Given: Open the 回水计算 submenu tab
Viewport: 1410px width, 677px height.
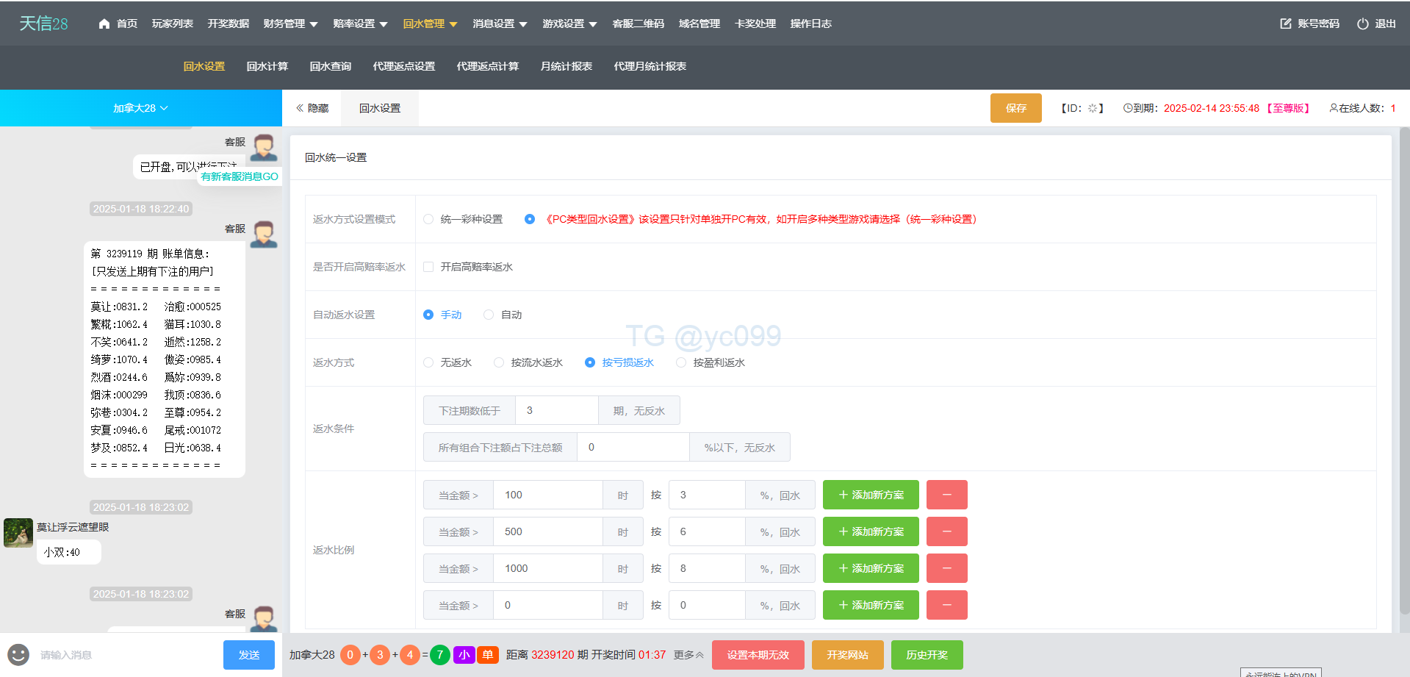Looking at the screenshot, I should tap(267, 66).
